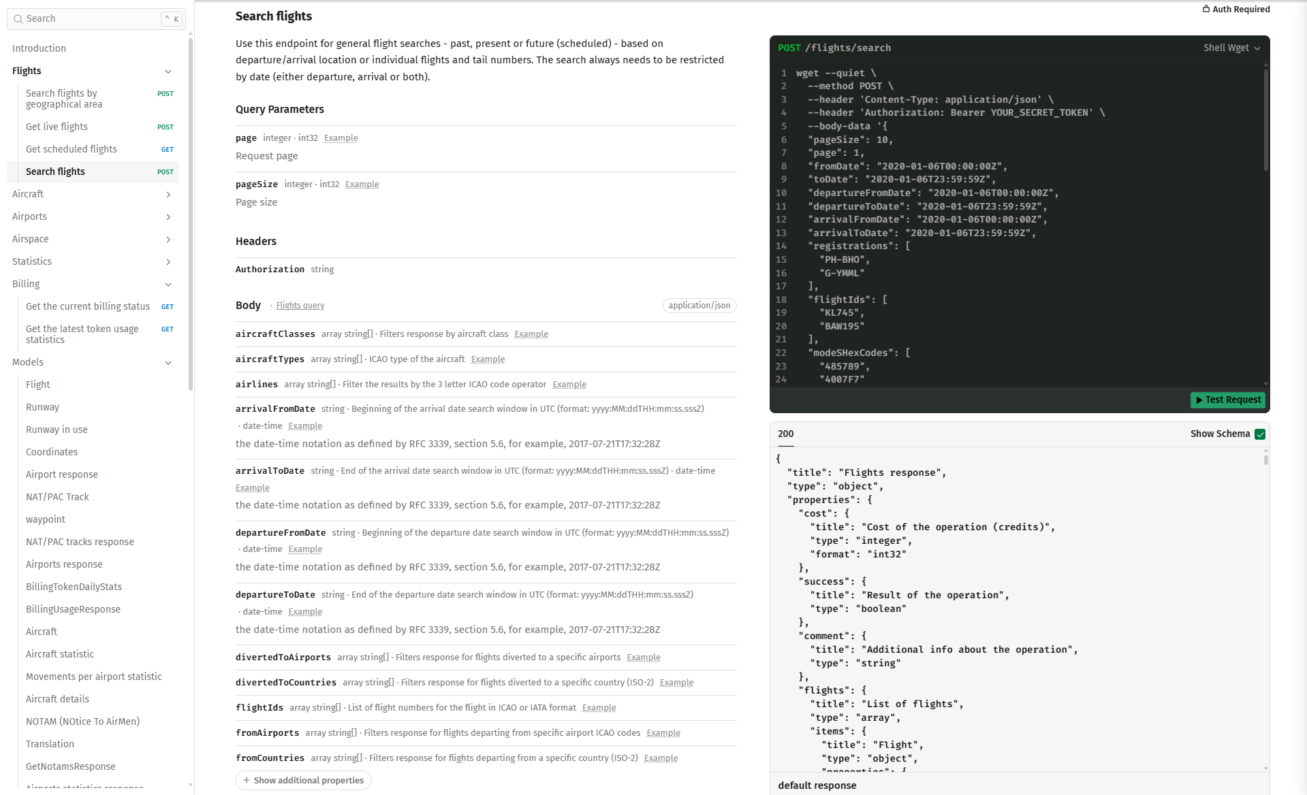Show Example for divertedToCountries
Screen dimensions: 1307x795
(x=677, y=683)
